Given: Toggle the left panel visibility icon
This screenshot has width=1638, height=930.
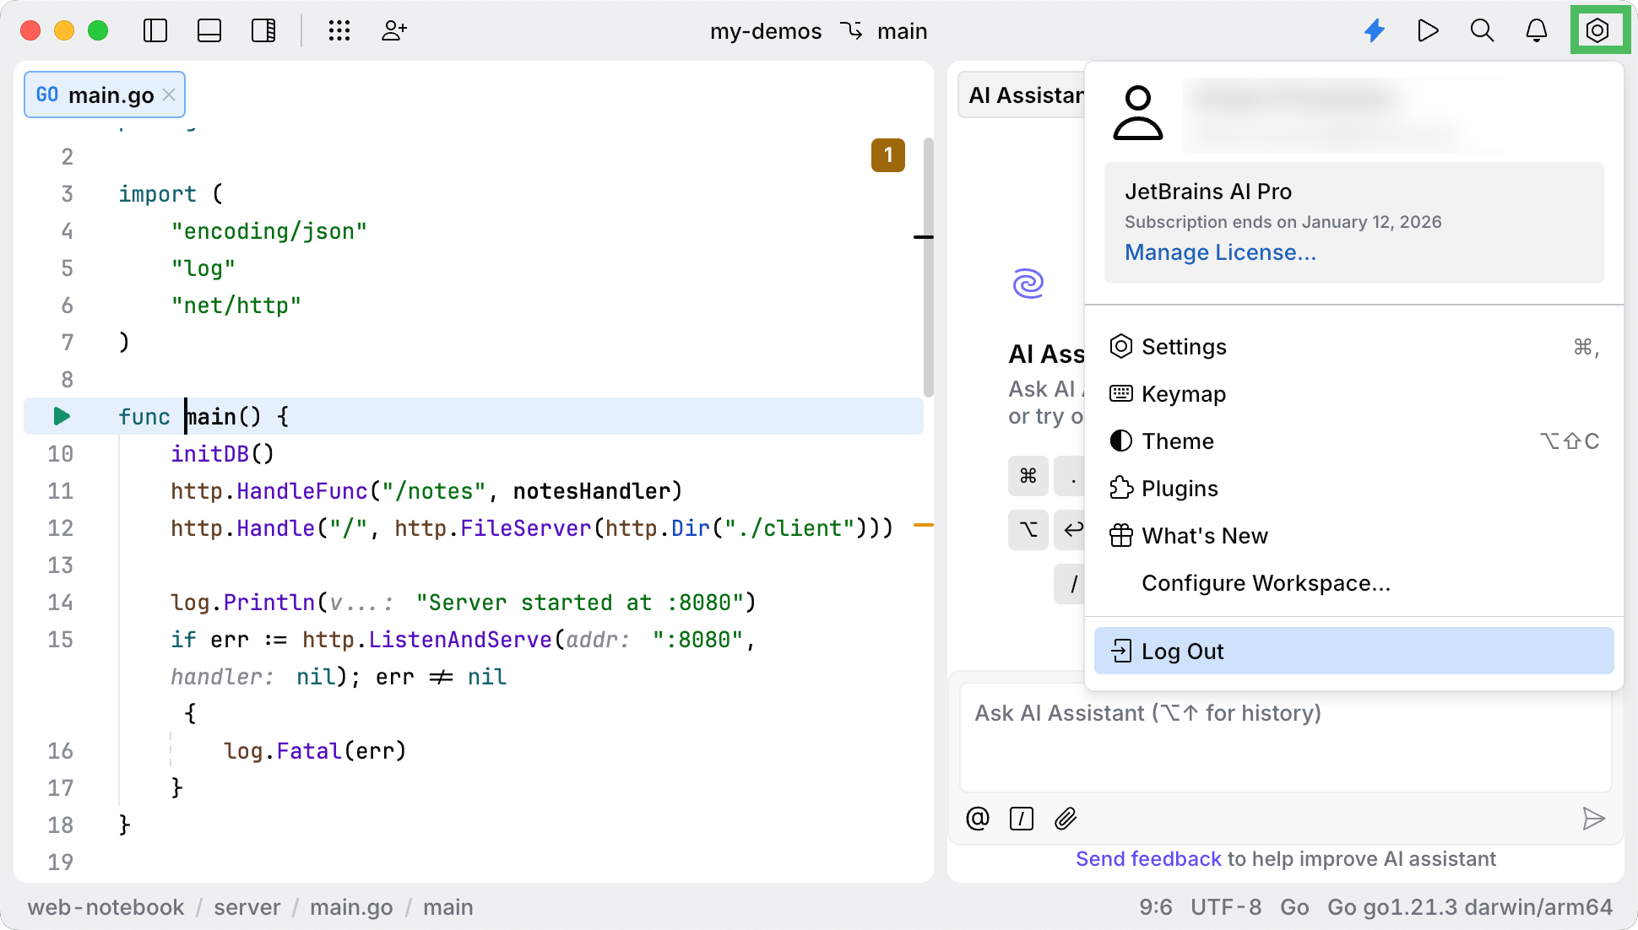Looking at the screenshot, I should pos(155,30).
